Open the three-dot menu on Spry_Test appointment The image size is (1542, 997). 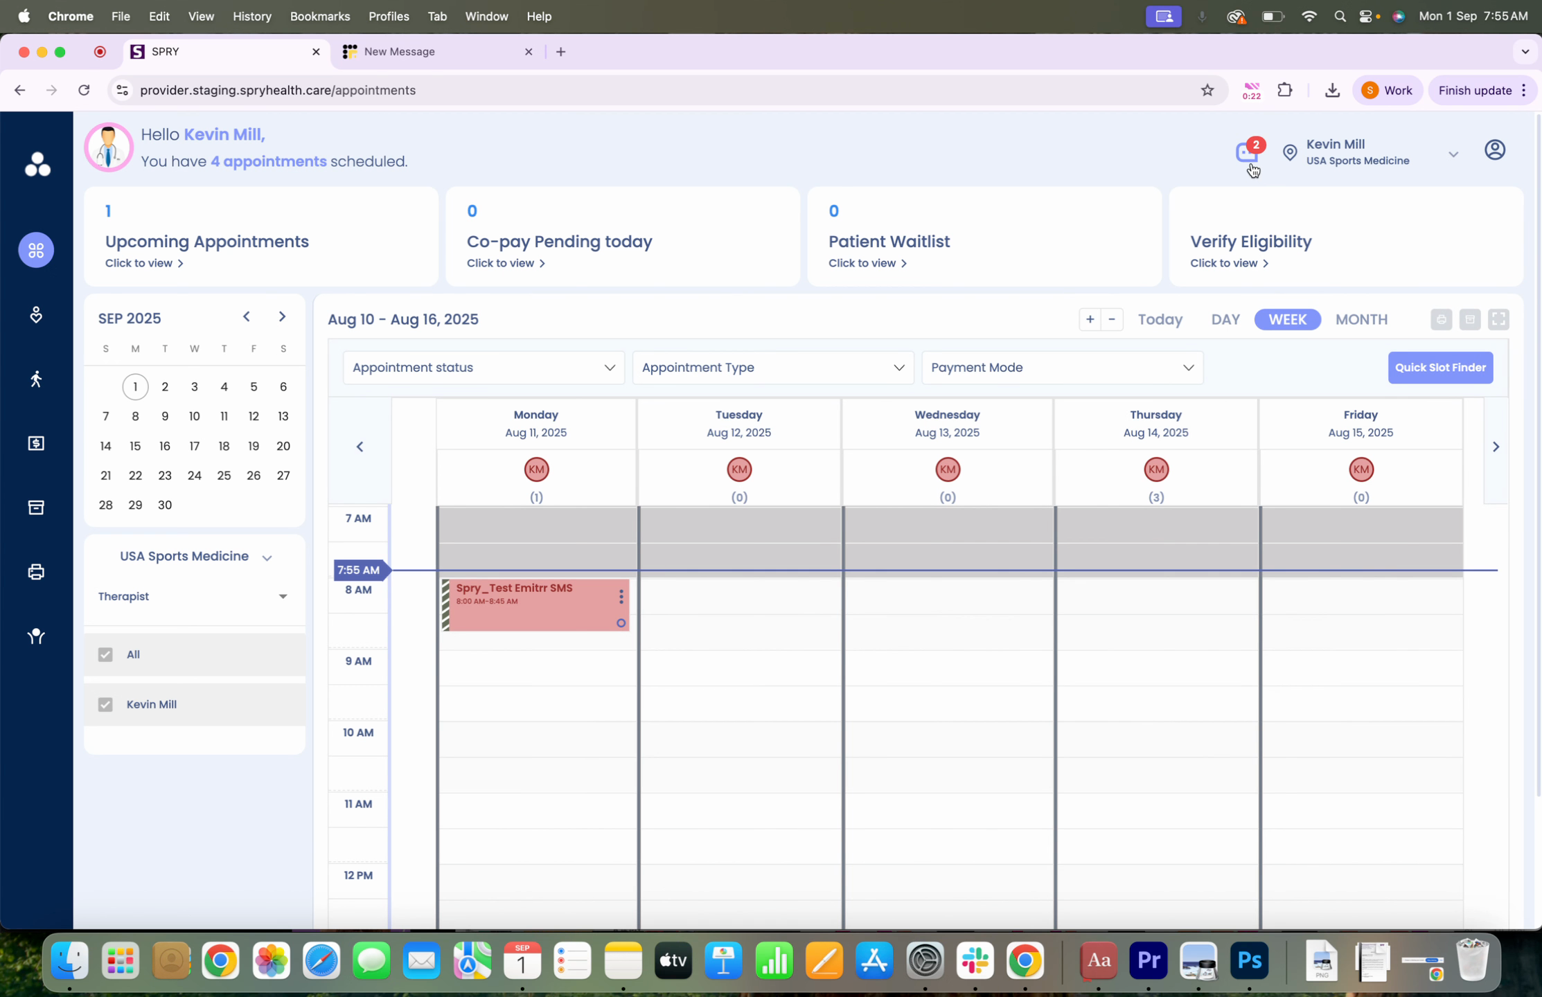tap(621, 595)
